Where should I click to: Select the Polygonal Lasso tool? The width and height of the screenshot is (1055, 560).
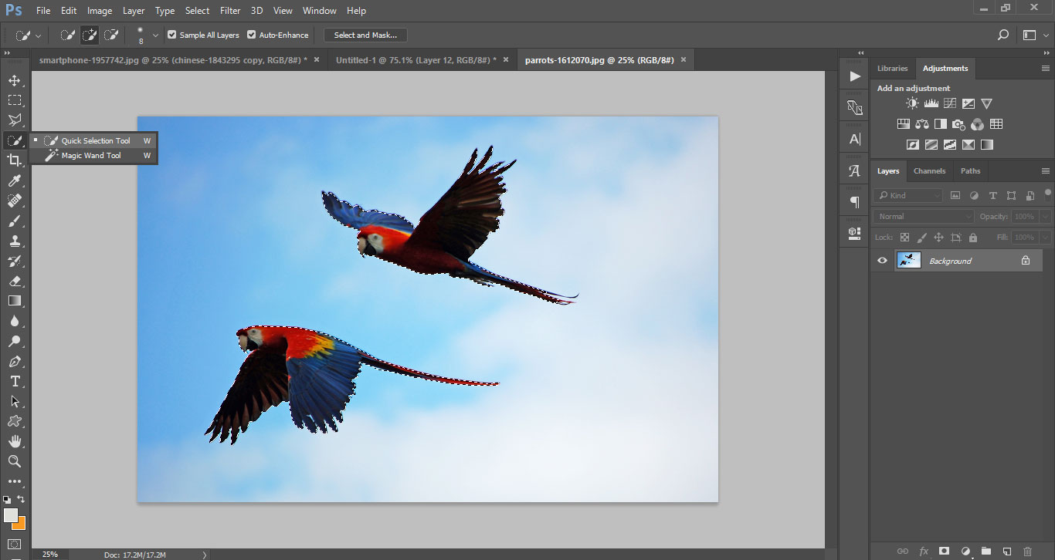pos(14,120)
